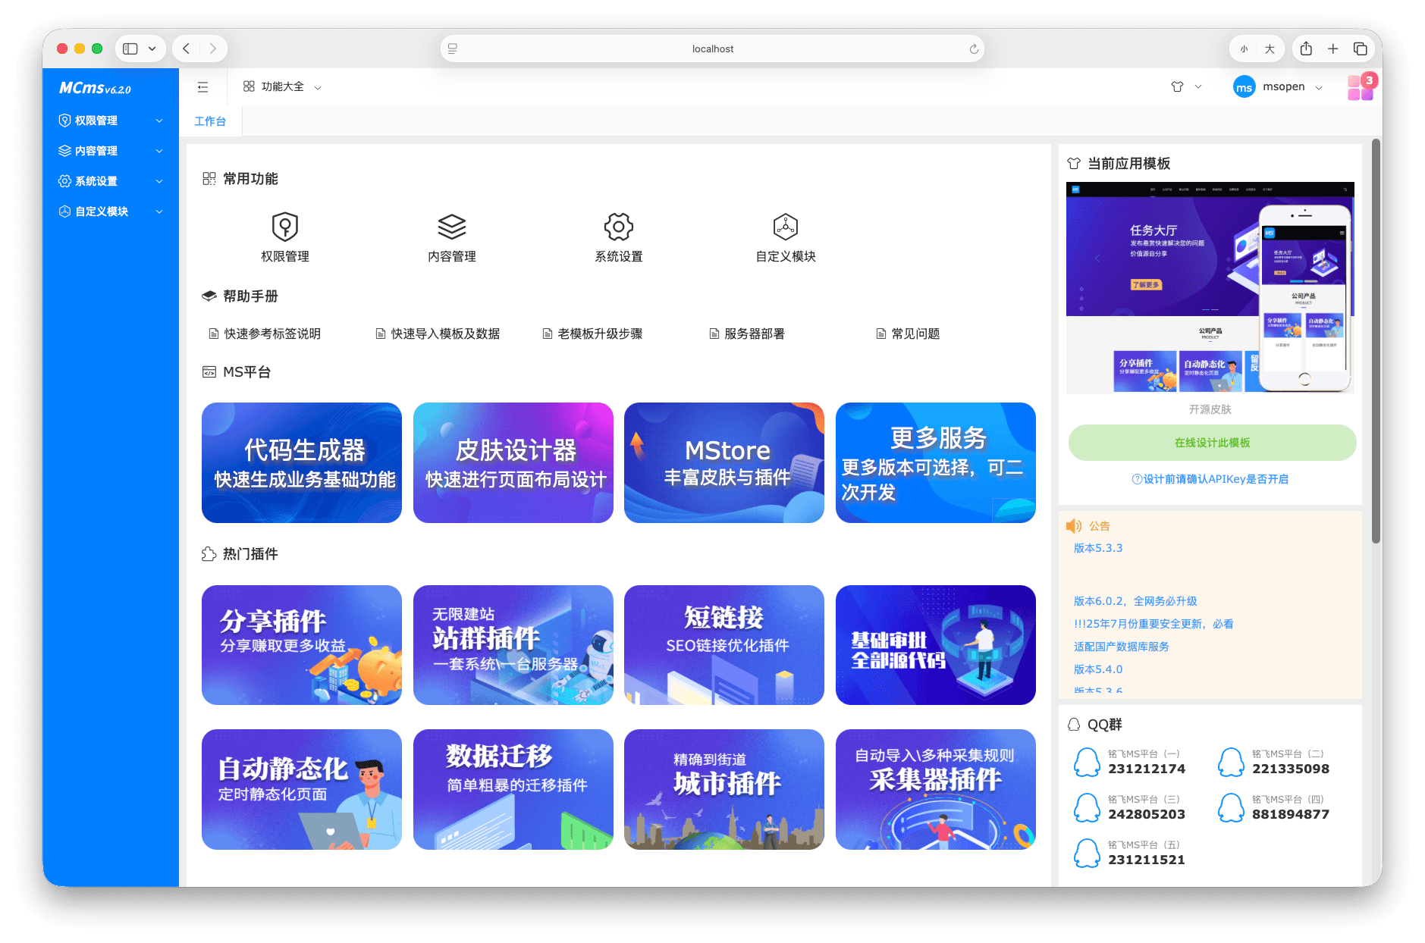Open the 功能大全 dropdown
The height and width of the screenshot is (943, 1425).
coord(282,87)
